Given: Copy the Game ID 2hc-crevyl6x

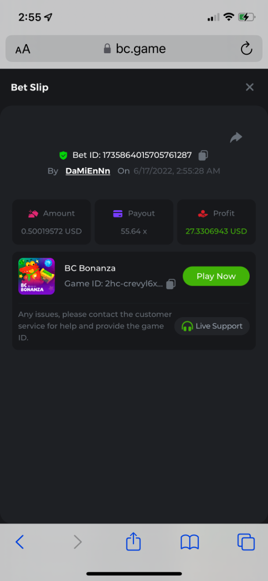Looking at the screenshot, I should (x=170, y=284).
